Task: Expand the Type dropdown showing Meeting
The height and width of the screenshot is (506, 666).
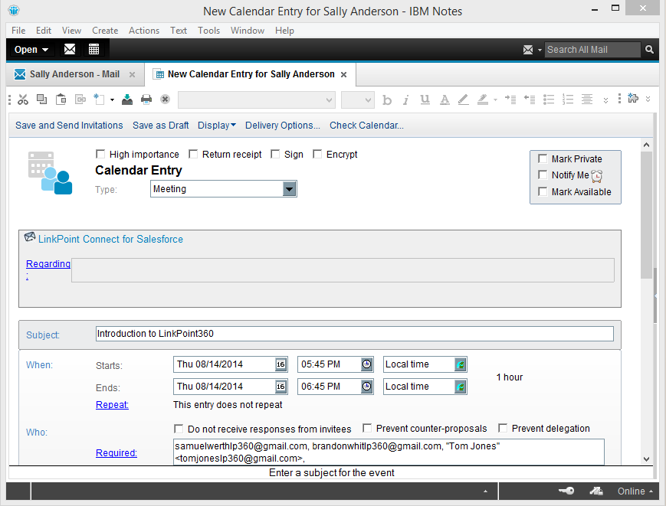Action: click(289, 189)
